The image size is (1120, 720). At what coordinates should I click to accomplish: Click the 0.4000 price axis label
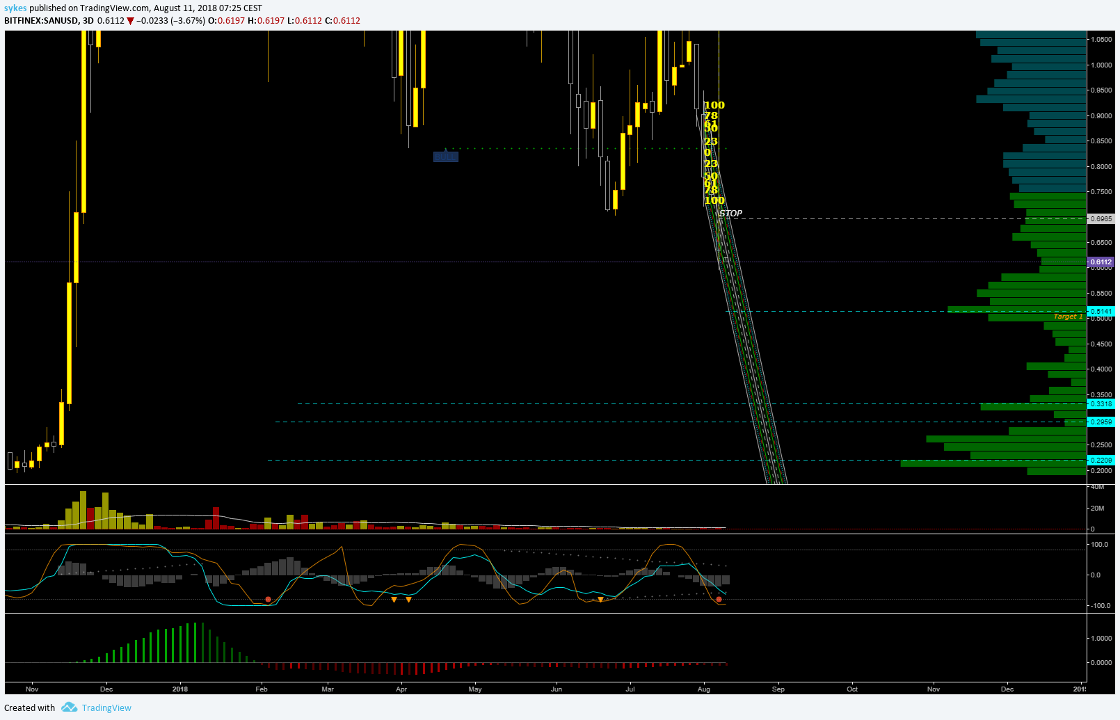1101,369
